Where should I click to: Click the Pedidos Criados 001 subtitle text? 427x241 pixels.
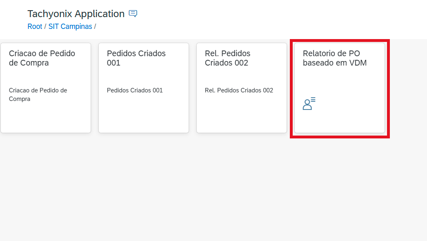click(135, 90)
